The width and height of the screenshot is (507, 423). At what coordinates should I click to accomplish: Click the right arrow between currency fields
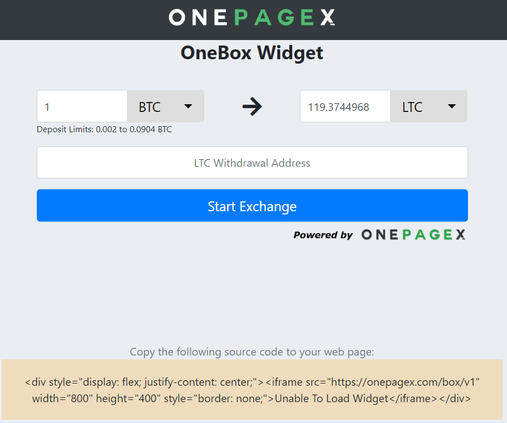tap(252, 106)
